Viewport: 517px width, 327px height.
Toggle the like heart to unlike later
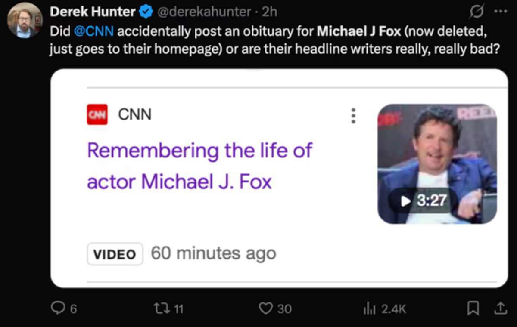tap(268, 308)
